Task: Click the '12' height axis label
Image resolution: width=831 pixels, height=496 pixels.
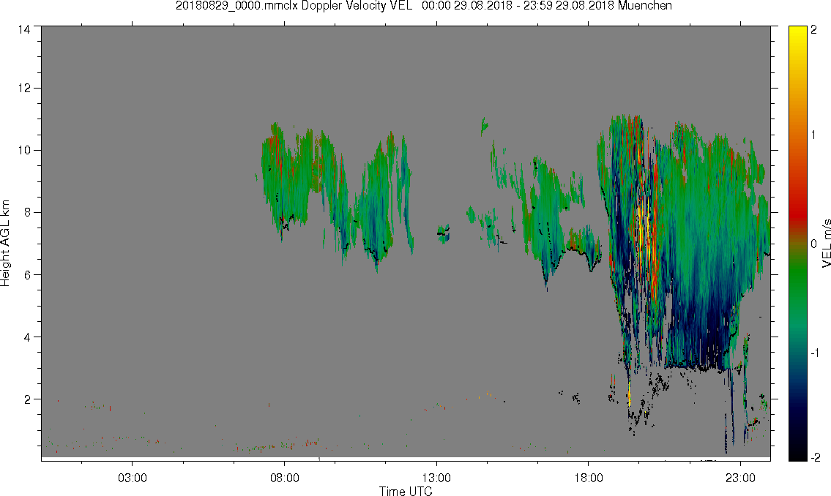Action: click(24, 88)
